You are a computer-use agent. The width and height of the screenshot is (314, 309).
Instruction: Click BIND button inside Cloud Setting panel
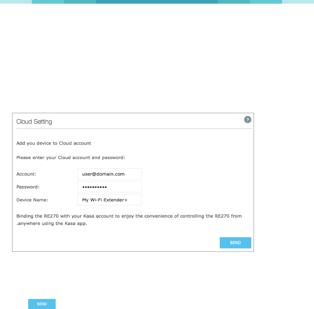click(x=235, y=243)
